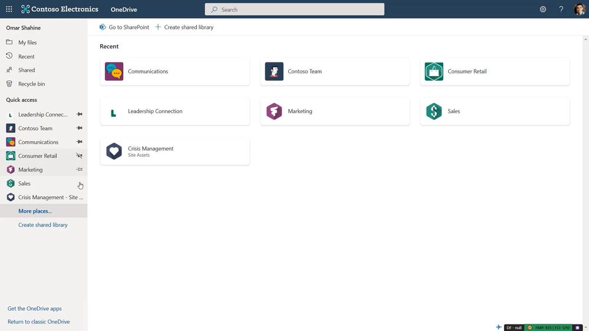Click the scrollbar up arrow
Viewport: 589px width, 331px height.
point(585,39)
